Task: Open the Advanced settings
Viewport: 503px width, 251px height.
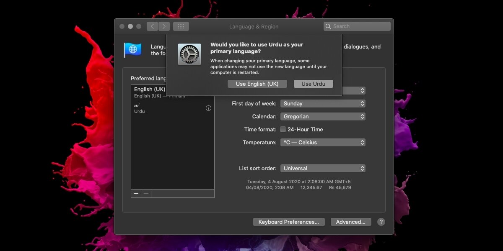Action: tap(351, 222)
